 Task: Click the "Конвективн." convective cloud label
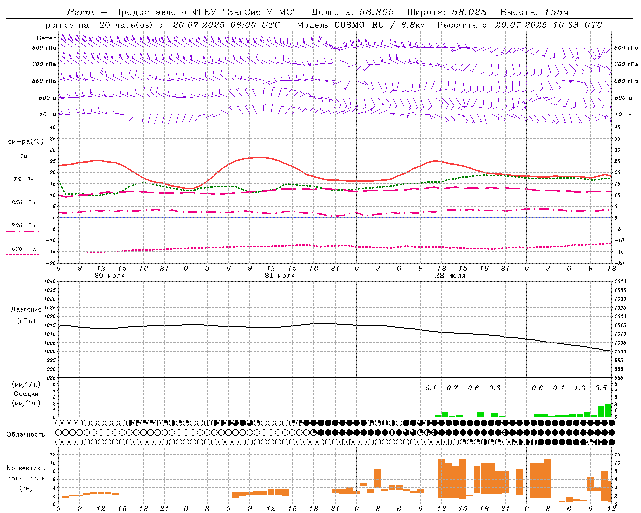[x=26, y=468]
